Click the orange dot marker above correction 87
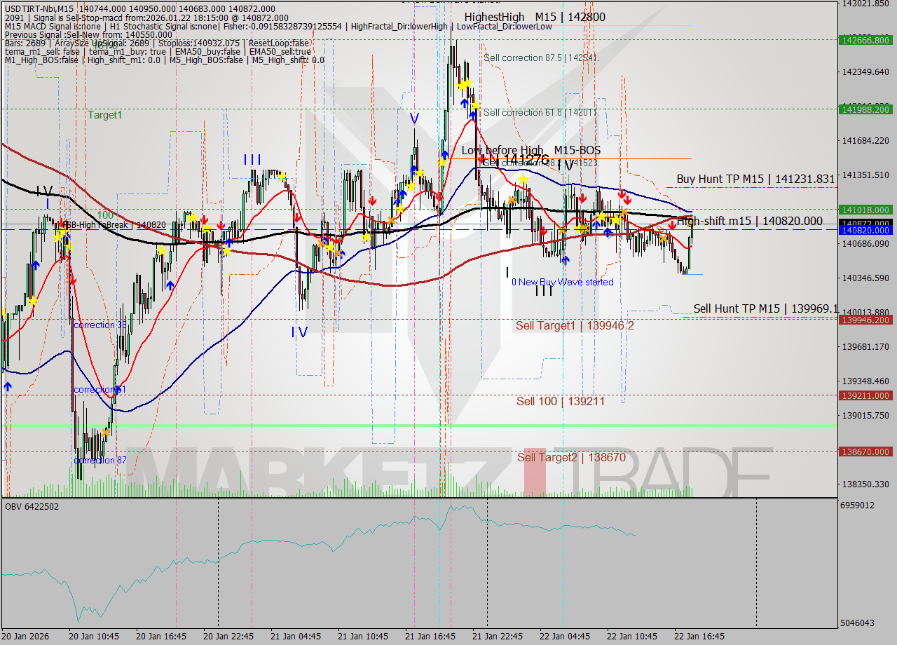 pos(104,432)
